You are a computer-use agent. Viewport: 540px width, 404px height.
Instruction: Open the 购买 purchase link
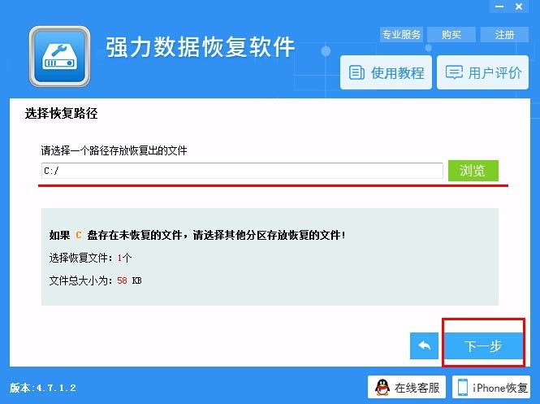click(451, 34)
